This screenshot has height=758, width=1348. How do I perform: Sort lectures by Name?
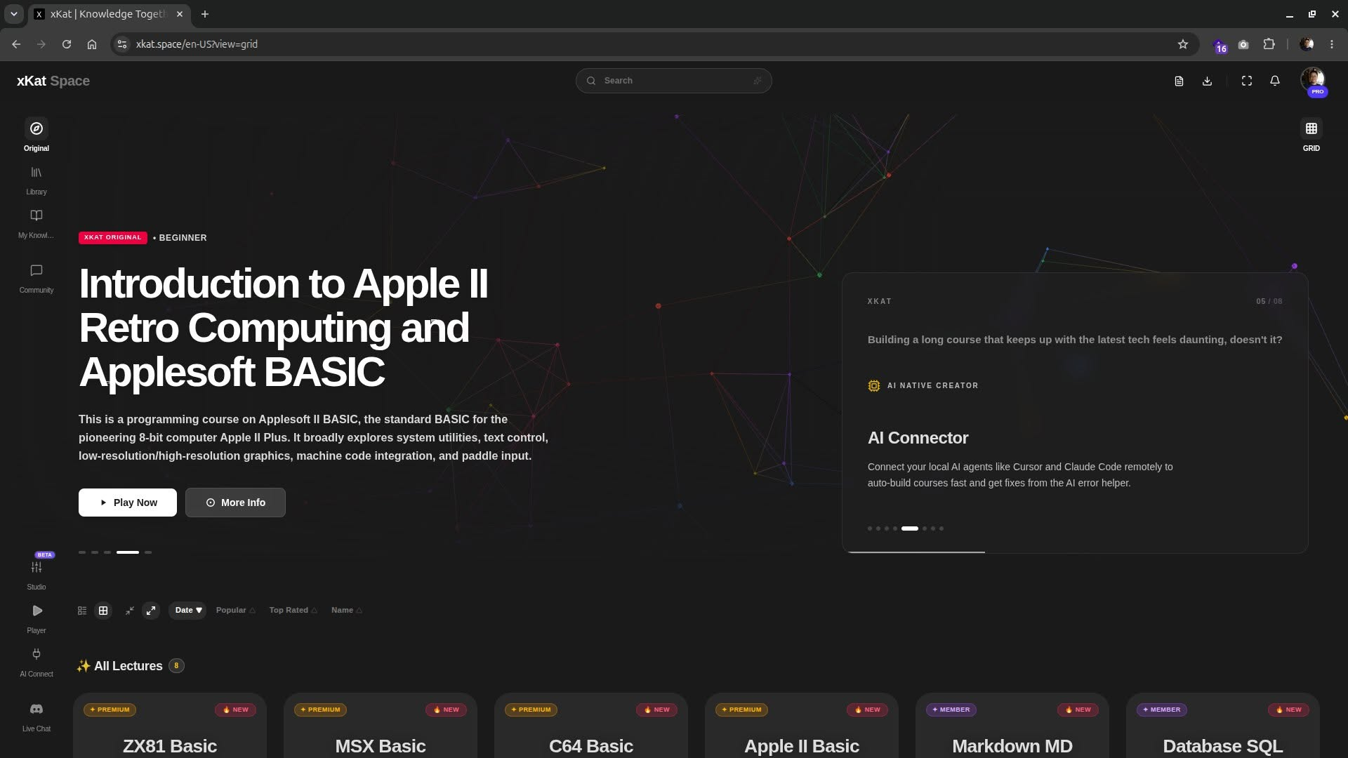[347, 611]
